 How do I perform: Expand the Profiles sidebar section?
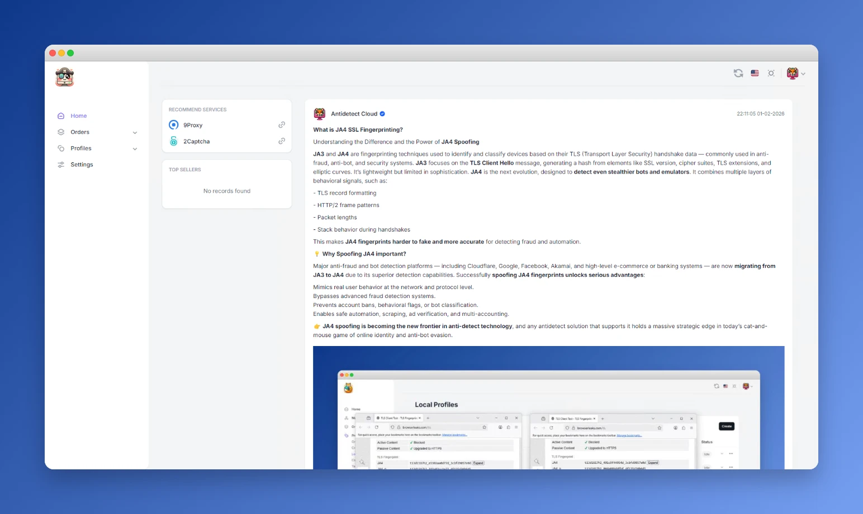tap(135, 148)
